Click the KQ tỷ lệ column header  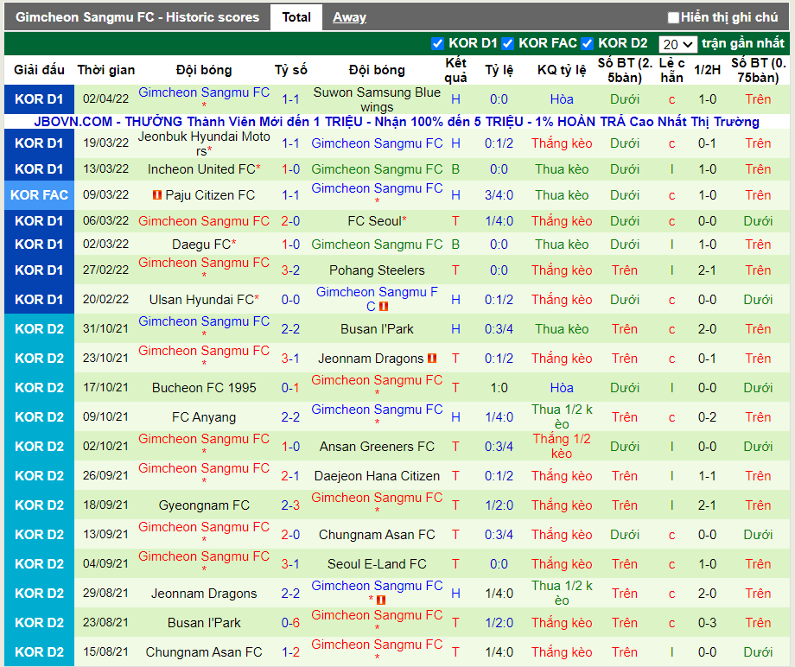pos(562,70)
